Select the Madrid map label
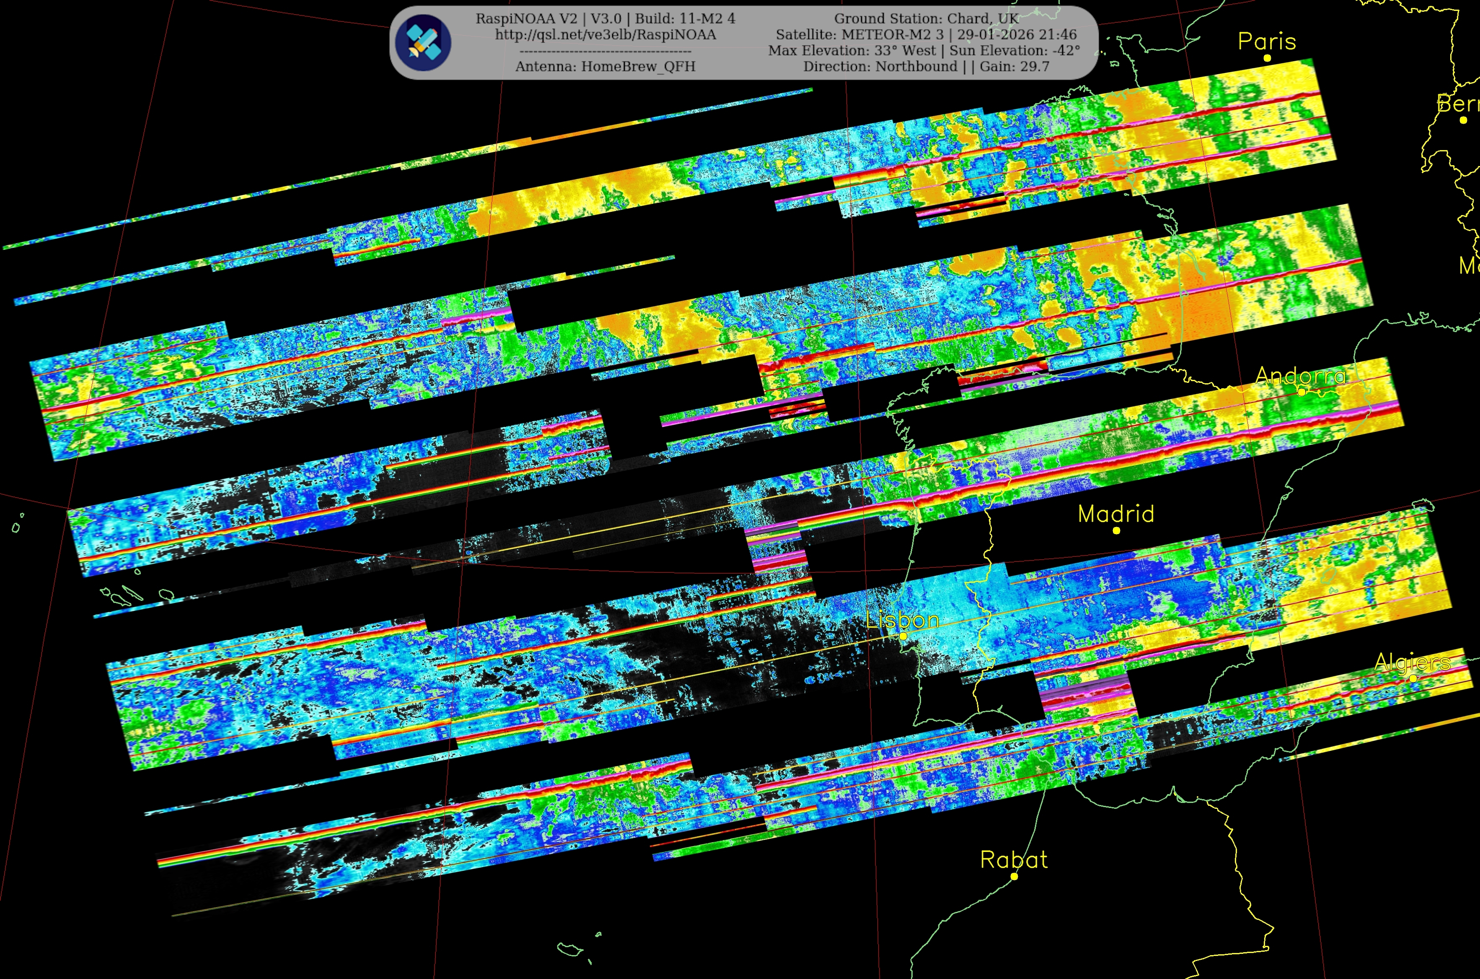 point(1115,514)
